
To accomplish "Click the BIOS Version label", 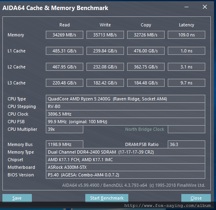I will [21, 175].
